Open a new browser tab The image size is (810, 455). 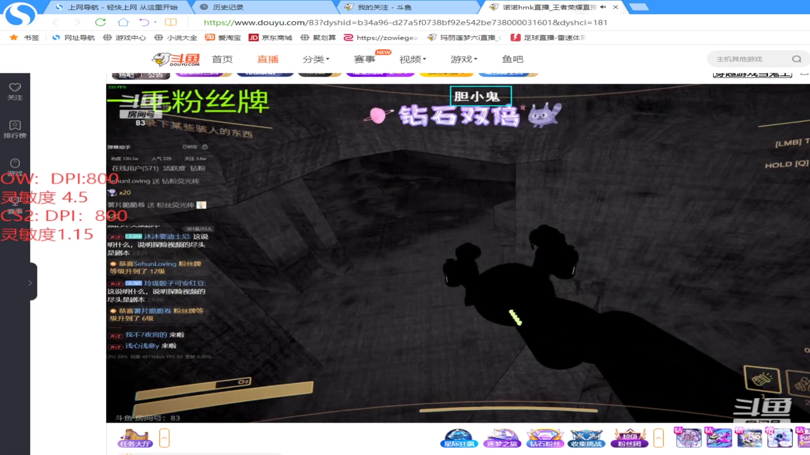pyautogui.click(x=639, y=7)
